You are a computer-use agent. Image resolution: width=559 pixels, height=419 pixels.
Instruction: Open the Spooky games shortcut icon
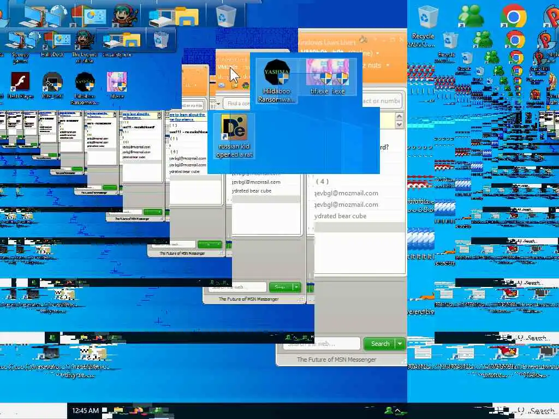(x=20, y=47)
